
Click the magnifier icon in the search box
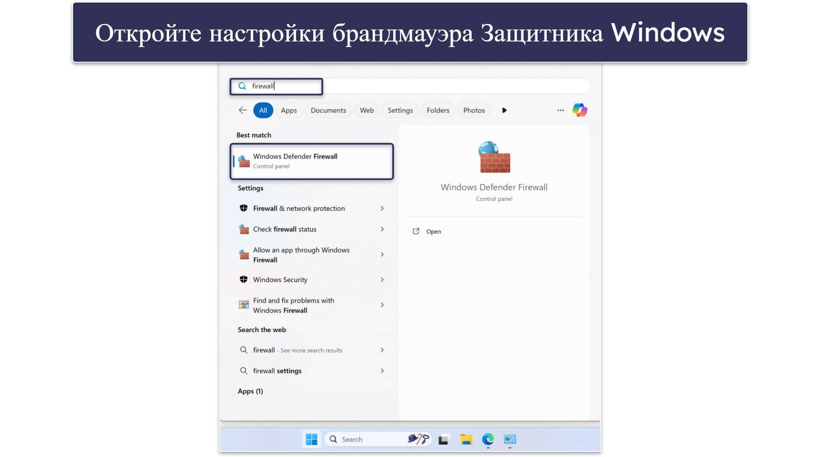(x=242, y=86)
